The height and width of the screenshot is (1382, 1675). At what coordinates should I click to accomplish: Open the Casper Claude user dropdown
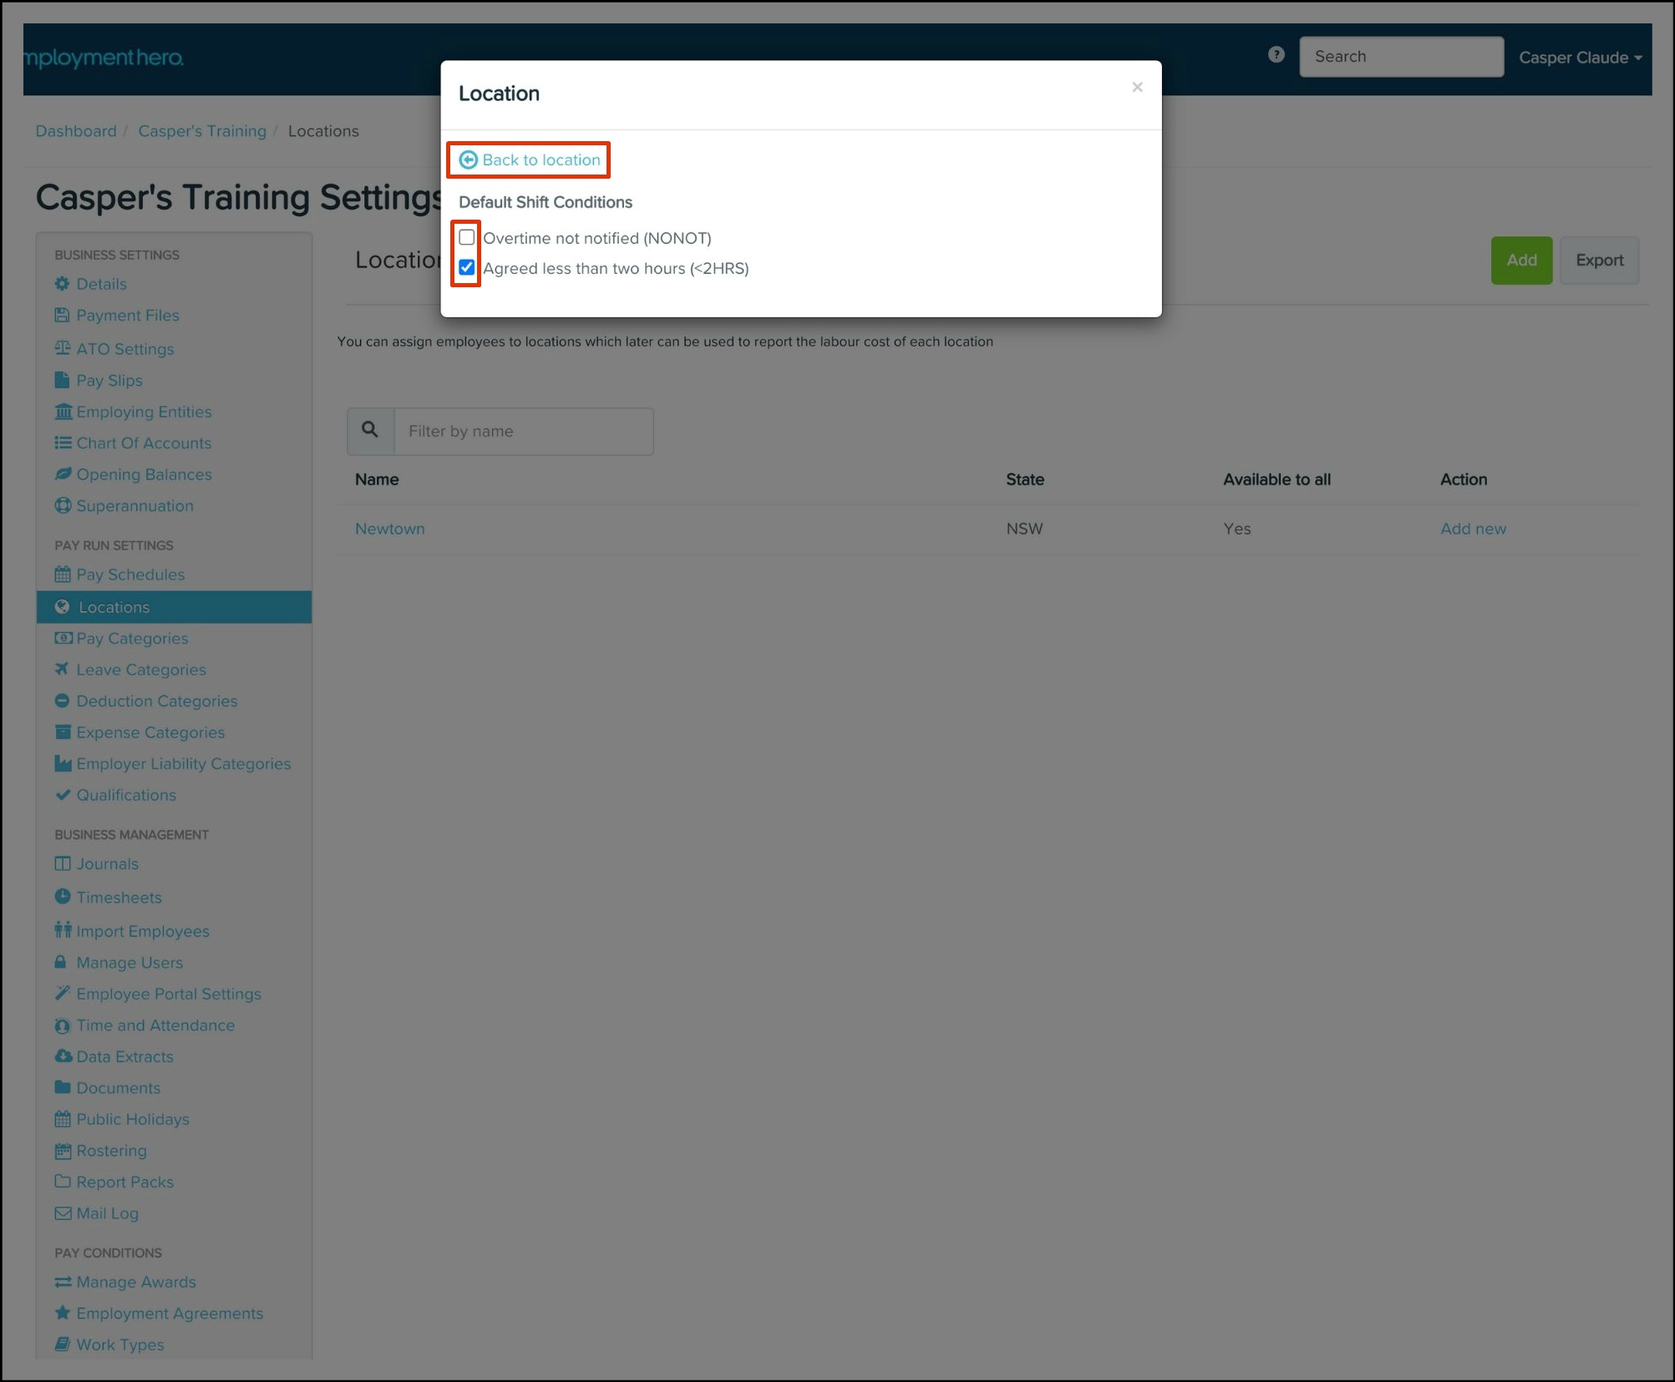coord(1579,58)
